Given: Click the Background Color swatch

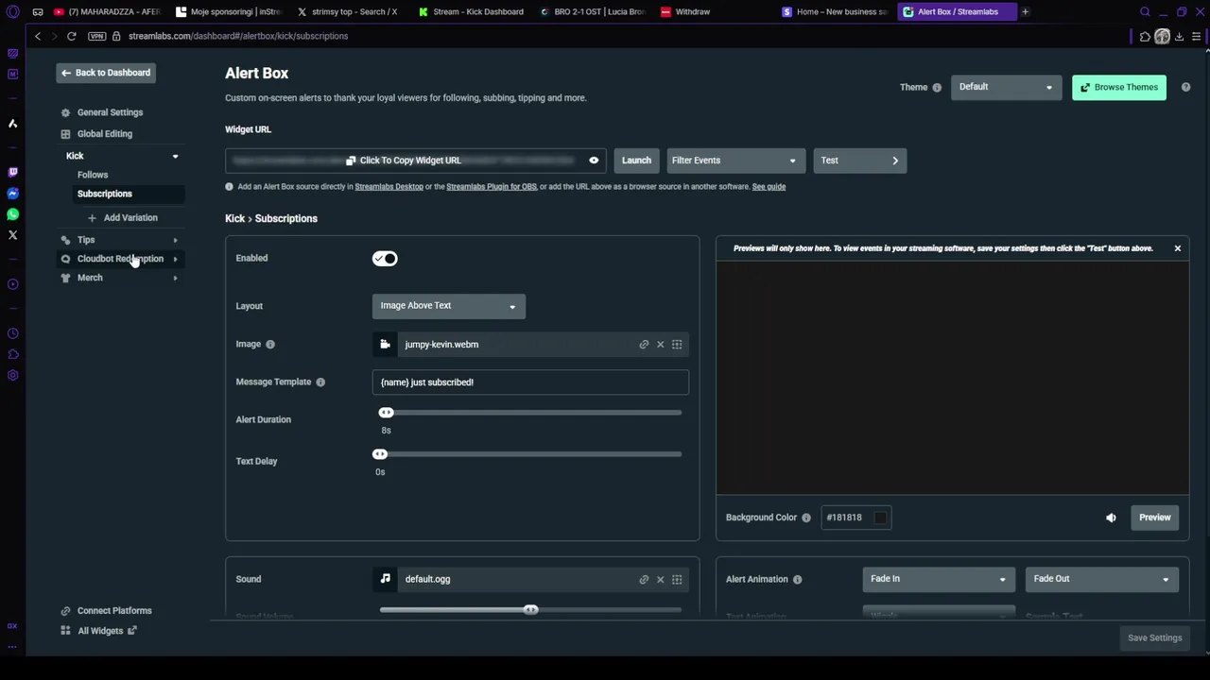Looking at the screenshot, I should click(x=880, y=518).
